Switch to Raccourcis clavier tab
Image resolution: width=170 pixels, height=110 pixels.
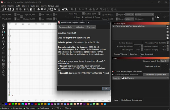pyautogui.click(x=66, y=27)
